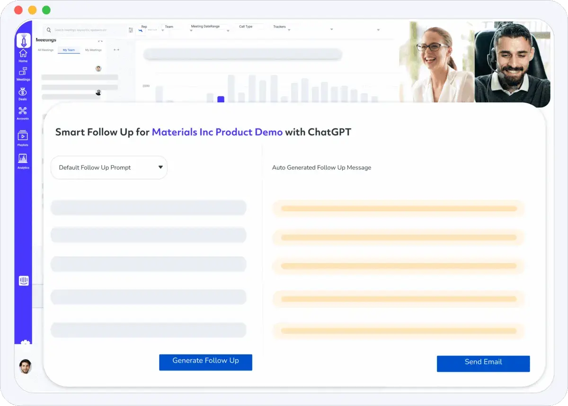Switch to the All Meetings tab
Screen dimensions: 568x406
tap(45, 50)
